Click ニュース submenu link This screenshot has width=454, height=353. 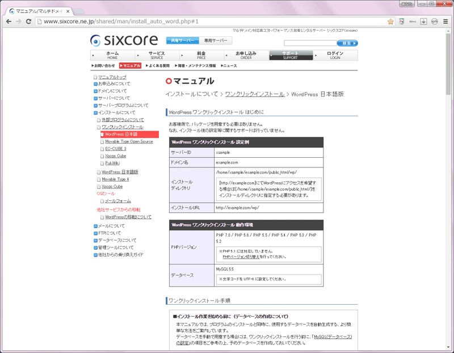coord(229,66)
